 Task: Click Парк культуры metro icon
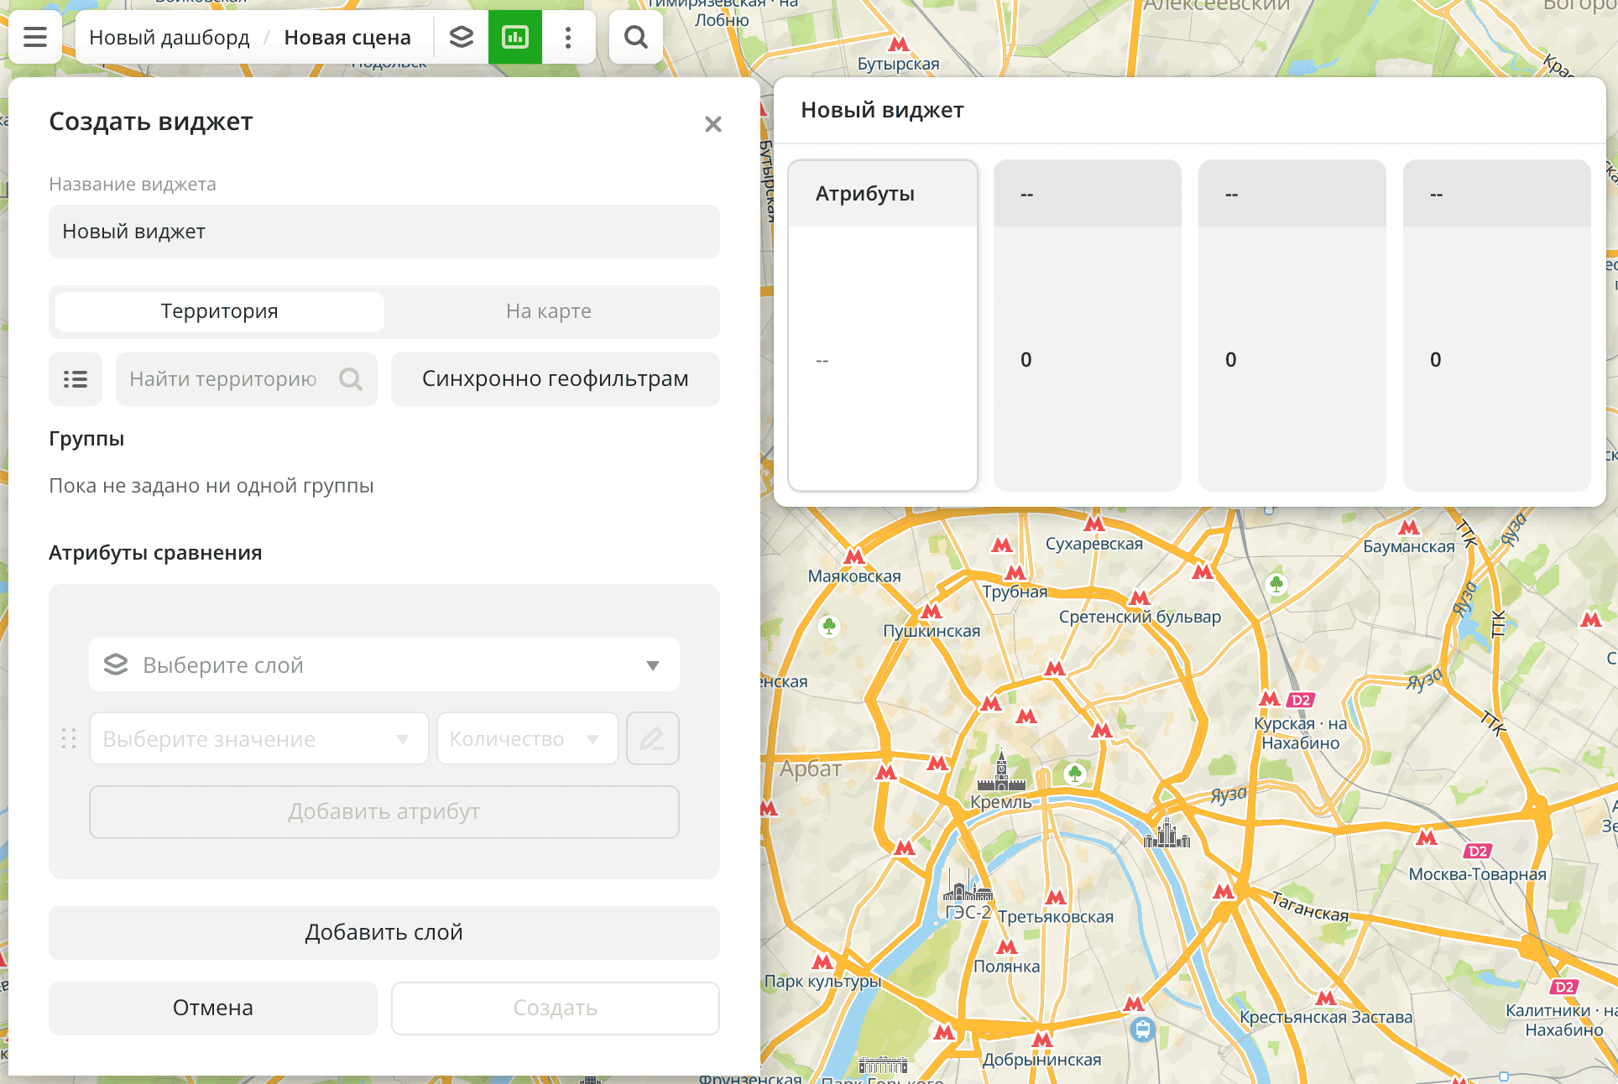(822, 962)
